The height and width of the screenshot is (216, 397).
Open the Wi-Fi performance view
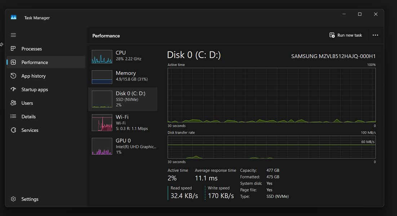[123, 122]
